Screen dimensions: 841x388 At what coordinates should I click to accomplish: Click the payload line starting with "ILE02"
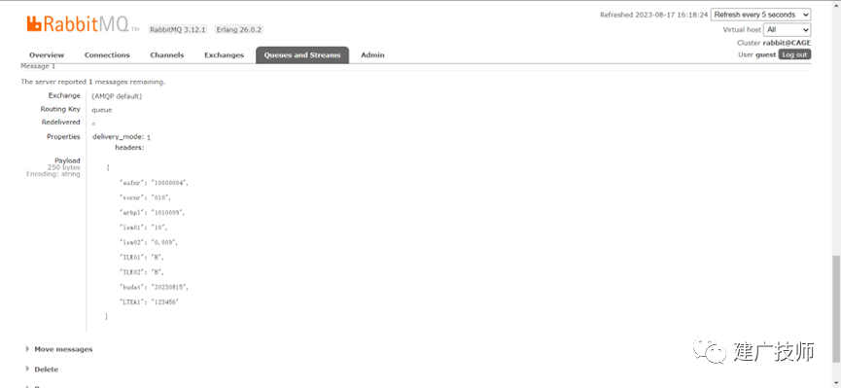pos(143,272)
